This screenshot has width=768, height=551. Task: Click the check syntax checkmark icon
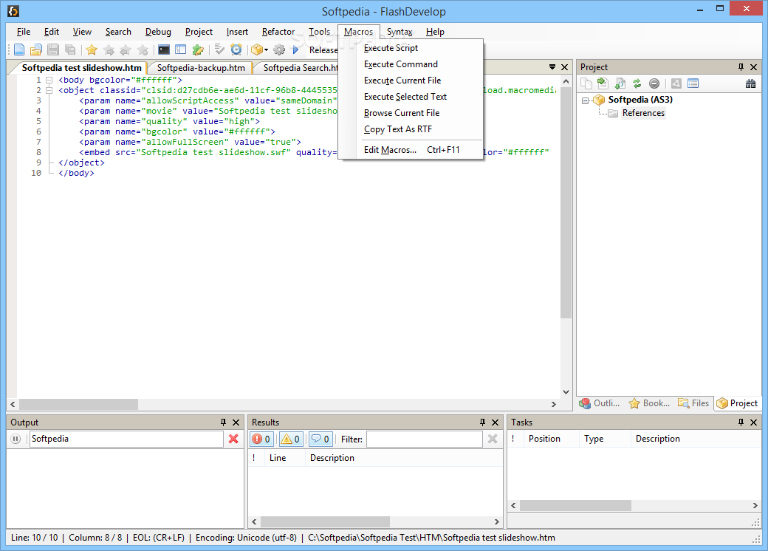pyautogui.click(x=219, y=49)
